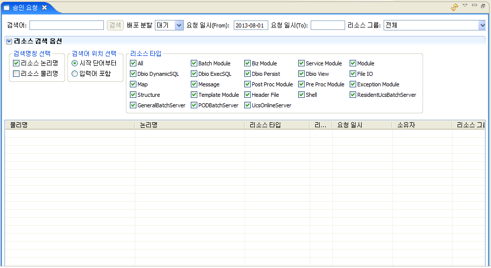Viewport: 491px width, 268px height.
Task: Sort by the 물리명 column header
Action: point(70,125)
